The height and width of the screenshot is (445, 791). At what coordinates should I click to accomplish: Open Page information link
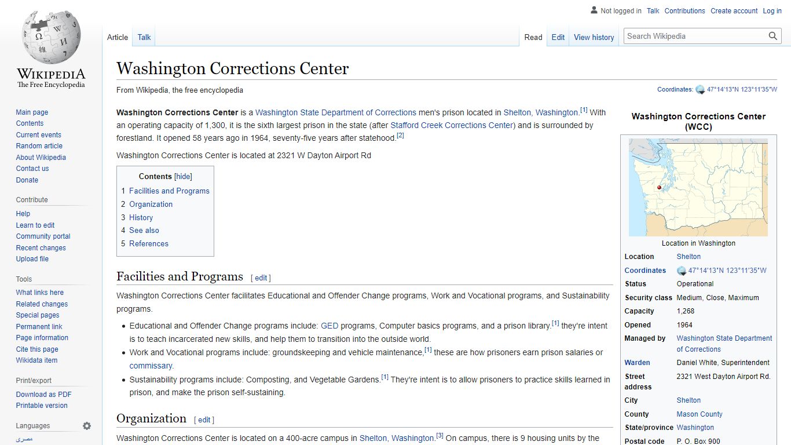click(42, 338)
